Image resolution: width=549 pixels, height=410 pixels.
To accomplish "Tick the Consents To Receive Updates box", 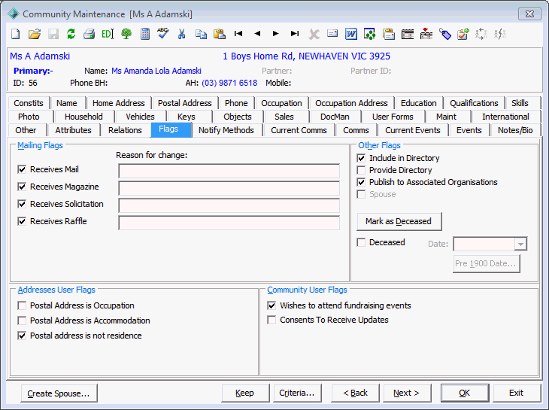I will click(271, 320).
